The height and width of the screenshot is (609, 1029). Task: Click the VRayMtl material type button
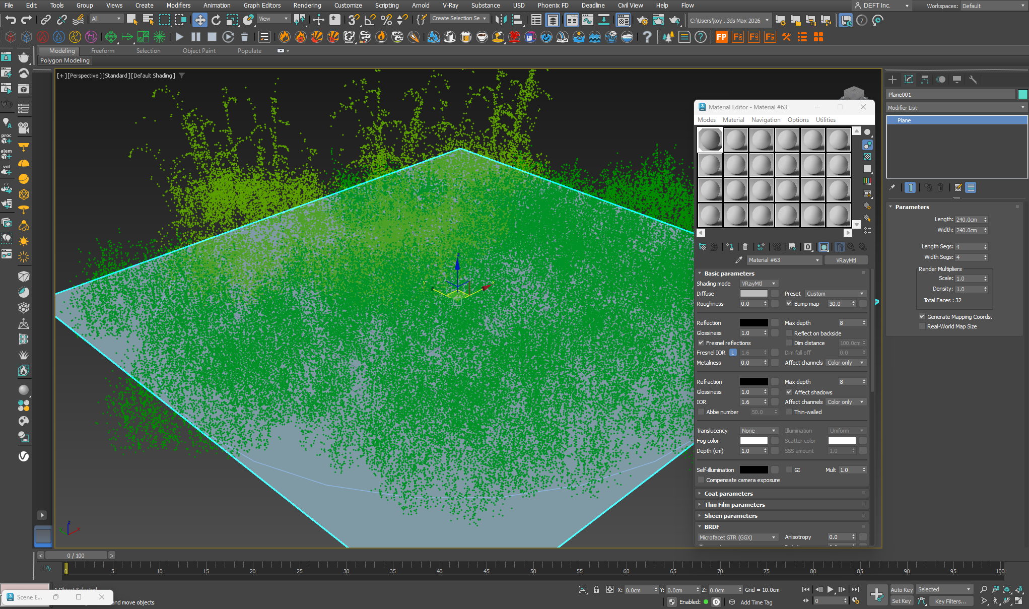click(846, 260)
